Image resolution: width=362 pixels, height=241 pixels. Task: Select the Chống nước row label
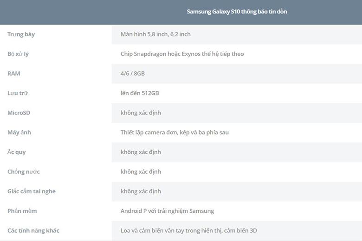(x=24, y=171)
